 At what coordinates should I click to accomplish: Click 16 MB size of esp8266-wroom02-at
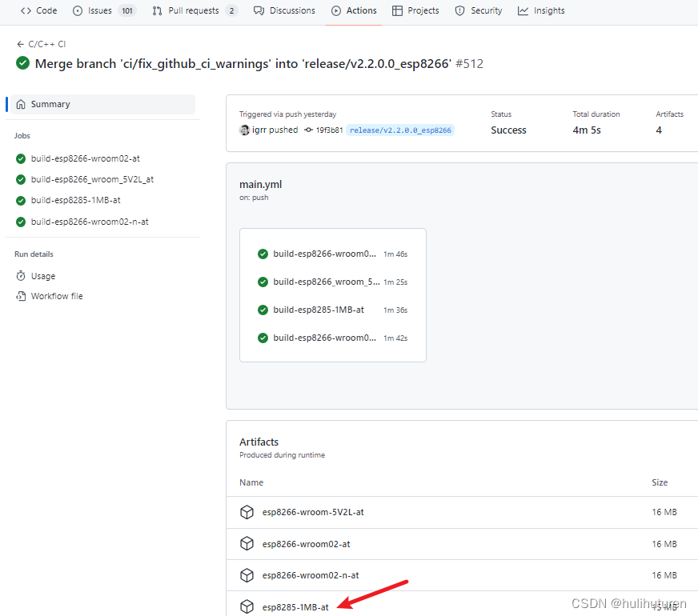pos(664,544)
